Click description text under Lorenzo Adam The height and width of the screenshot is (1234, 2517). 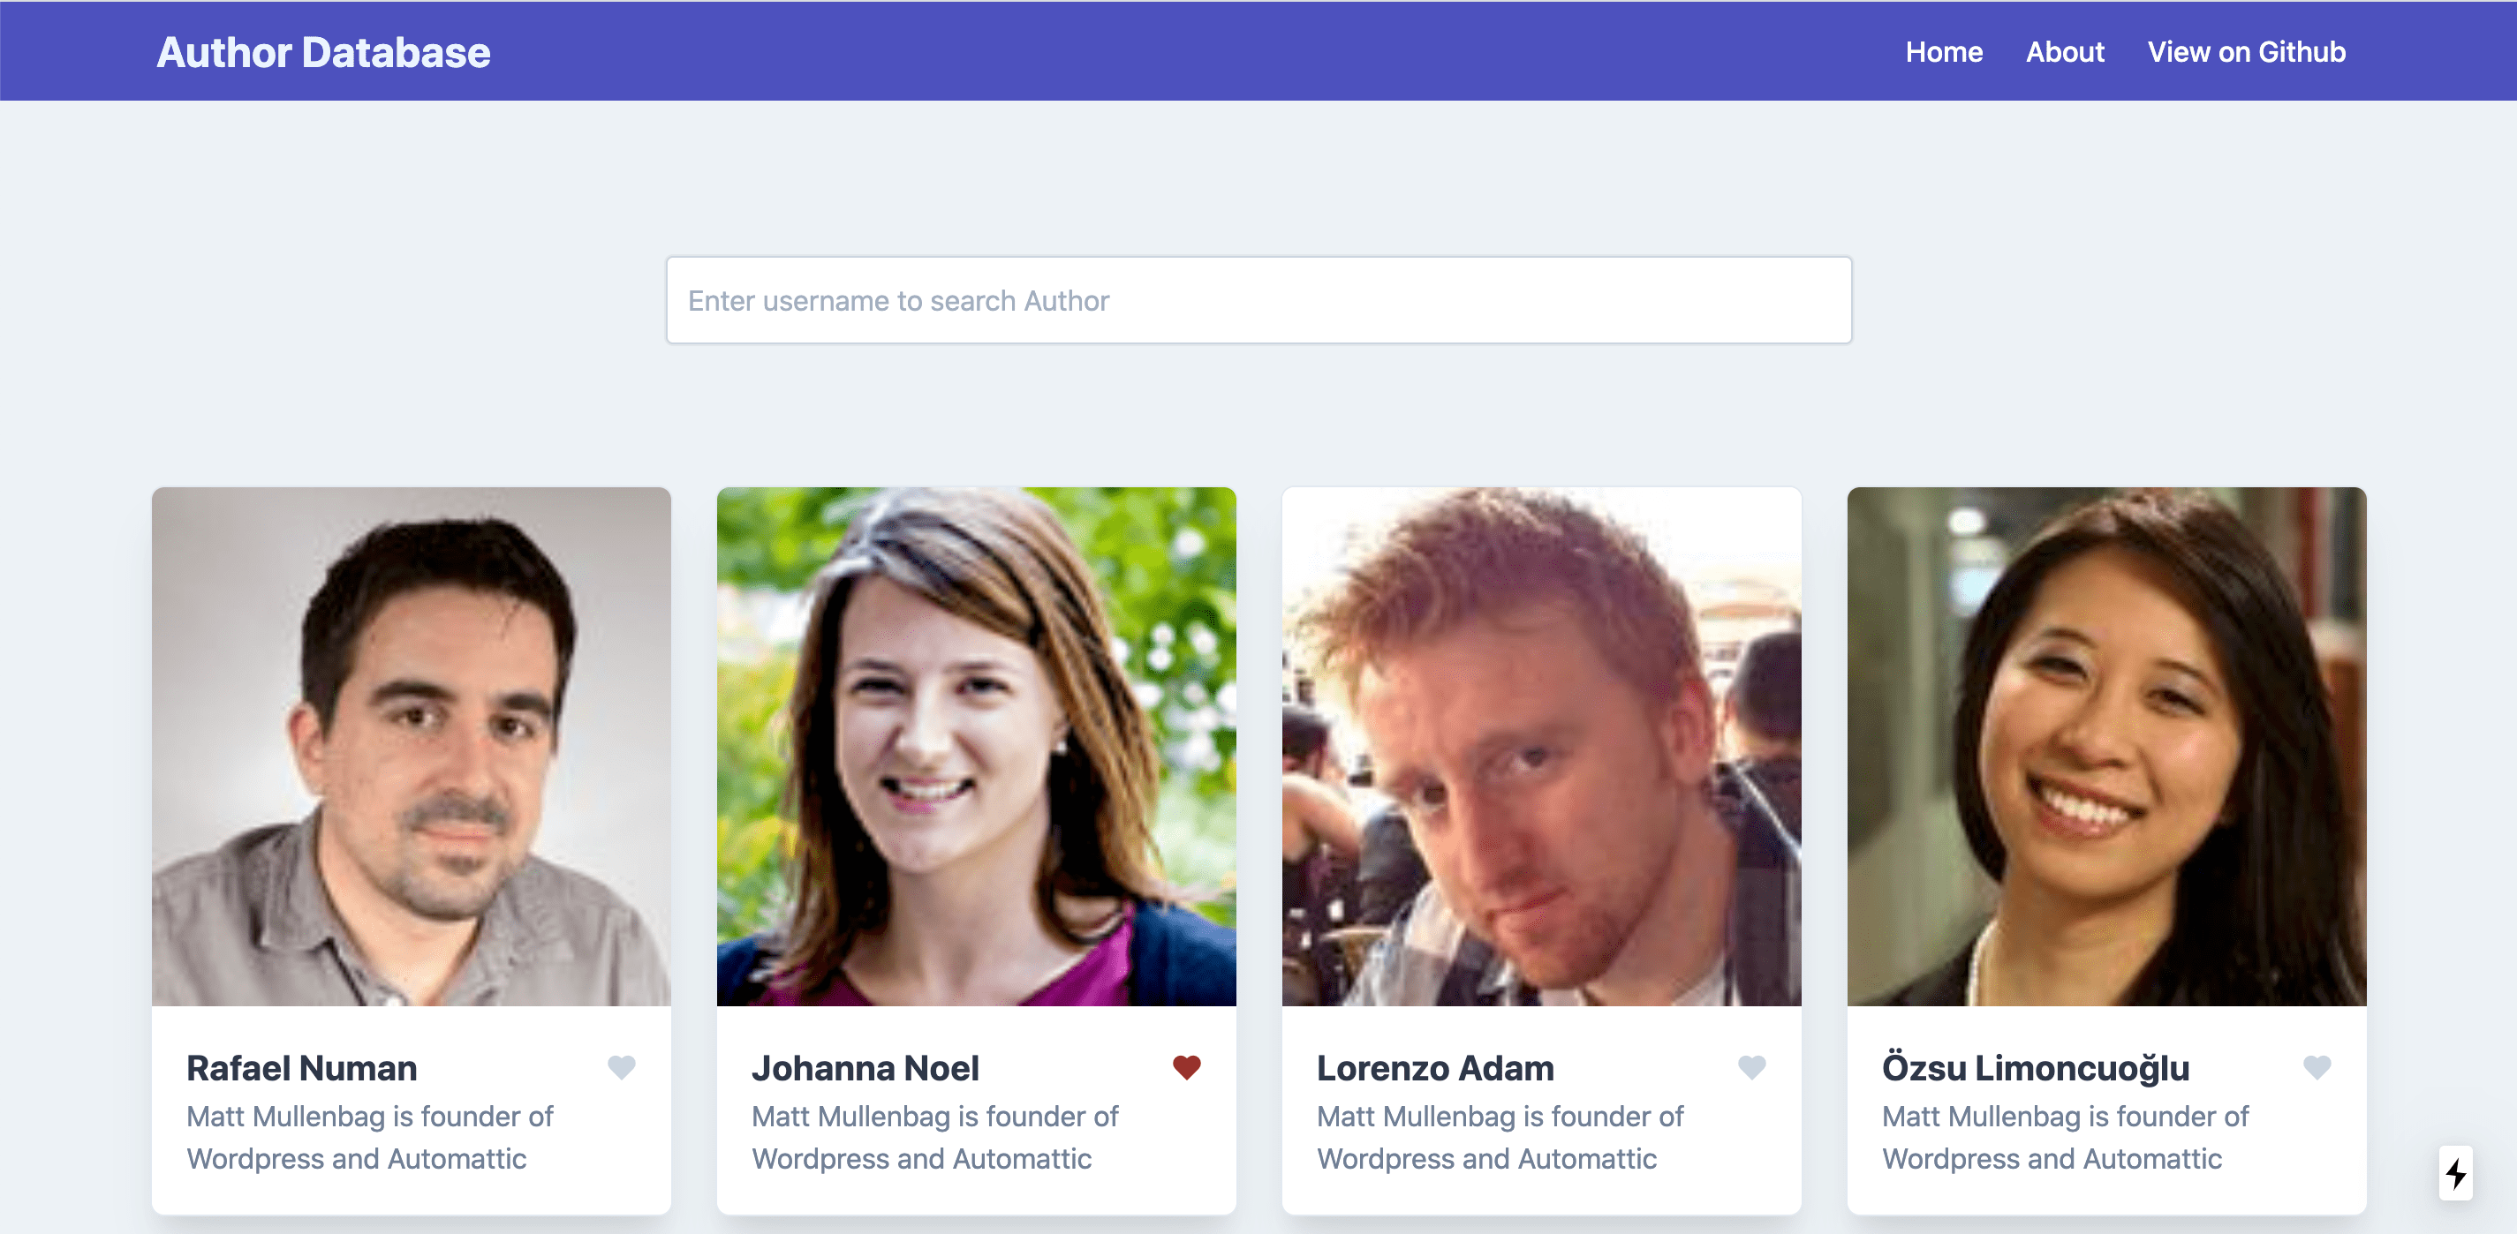pyautogui.click(x=1500, y=1138)
